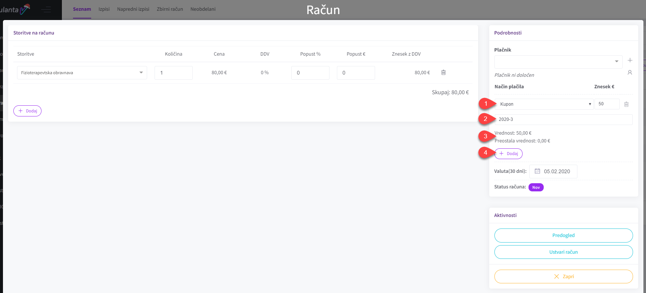Close the dialog with Zapri
Viewport: 646px width, 293px height.
pyautogui.click(x=563, y=277)
